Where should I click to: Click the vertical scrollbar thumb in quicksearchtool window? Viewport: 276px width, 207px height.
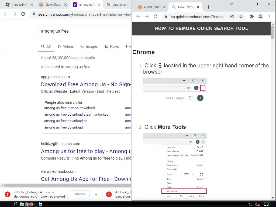click(273, 32)
